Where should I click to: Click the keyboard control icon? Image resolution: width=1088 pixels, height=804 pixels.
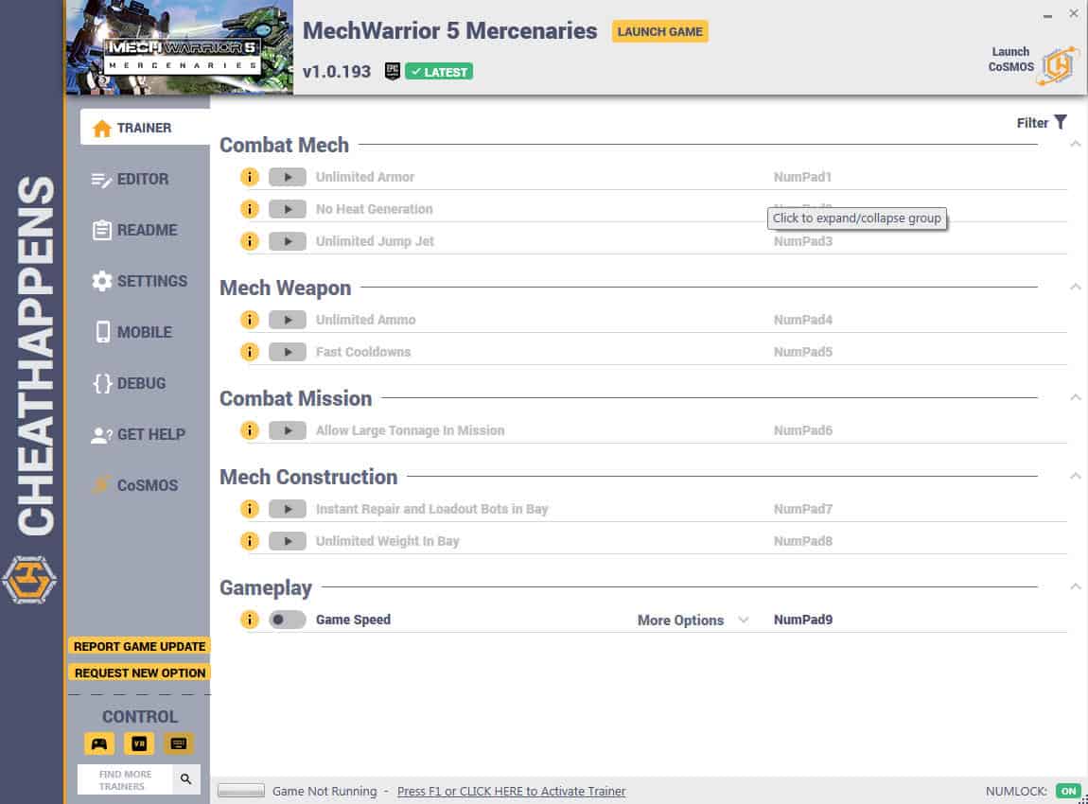click(x=178, y=743)
